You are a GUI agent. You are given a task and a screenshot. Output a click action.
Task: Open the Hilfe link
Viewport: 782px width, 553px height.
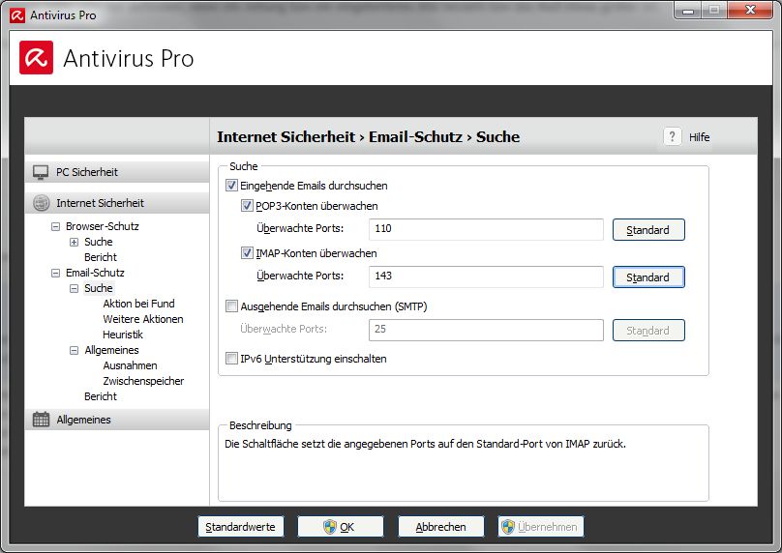pos(699,137)
